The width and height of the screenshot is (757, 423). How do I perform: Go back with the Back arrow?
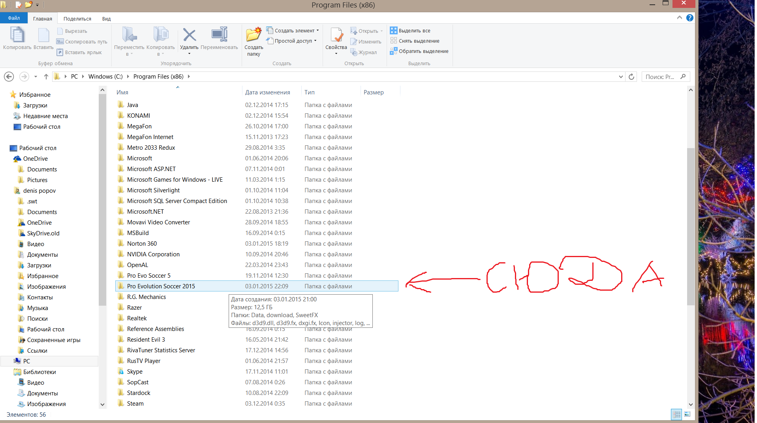(x=9, y=77)
